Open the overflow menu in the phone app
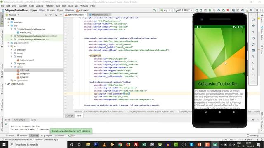264x148 pixels. point(242,32)
